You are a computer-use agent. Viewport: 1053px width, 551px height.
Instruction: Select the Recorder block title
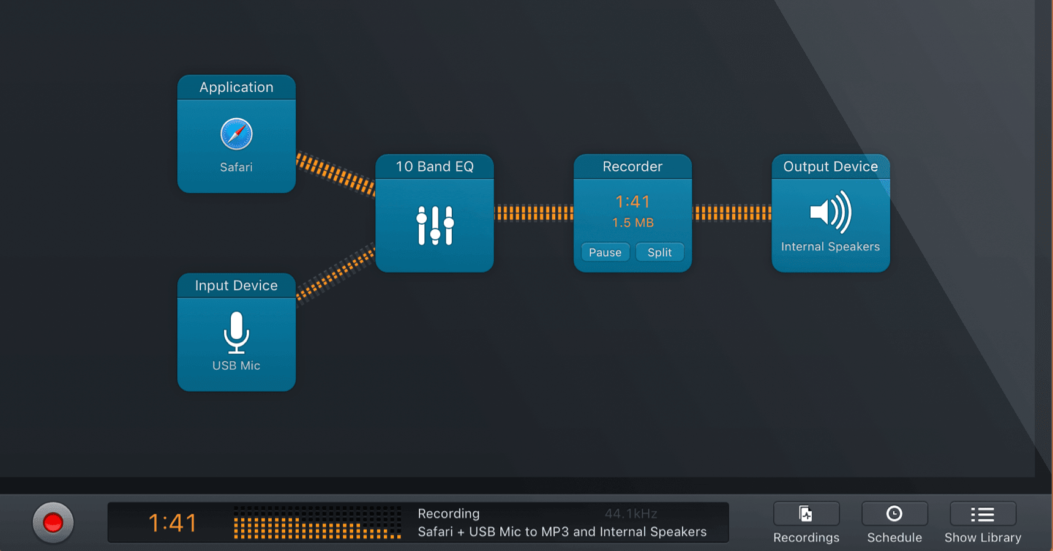(632, 167)
